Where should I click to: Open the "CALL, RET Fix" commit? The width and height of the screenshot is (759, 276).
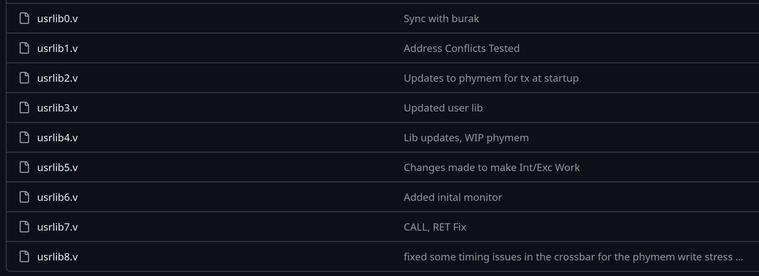[x=435, y=227]
